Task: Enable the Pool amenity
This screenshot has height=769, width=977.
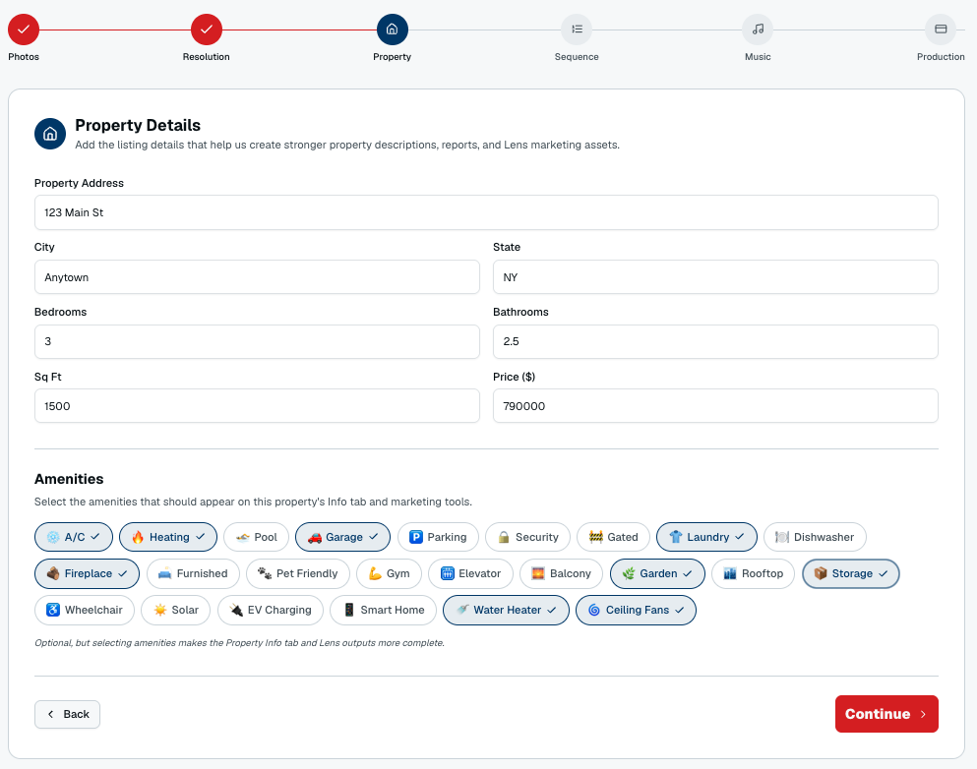Action: point(256,537)
